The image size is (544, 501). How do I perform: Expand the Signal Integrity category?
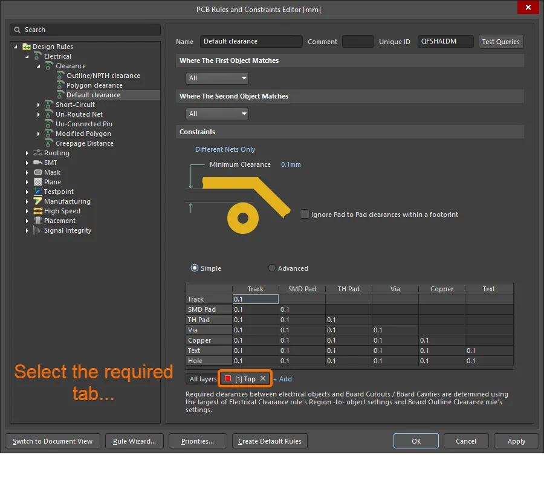(x=27, y=230)
